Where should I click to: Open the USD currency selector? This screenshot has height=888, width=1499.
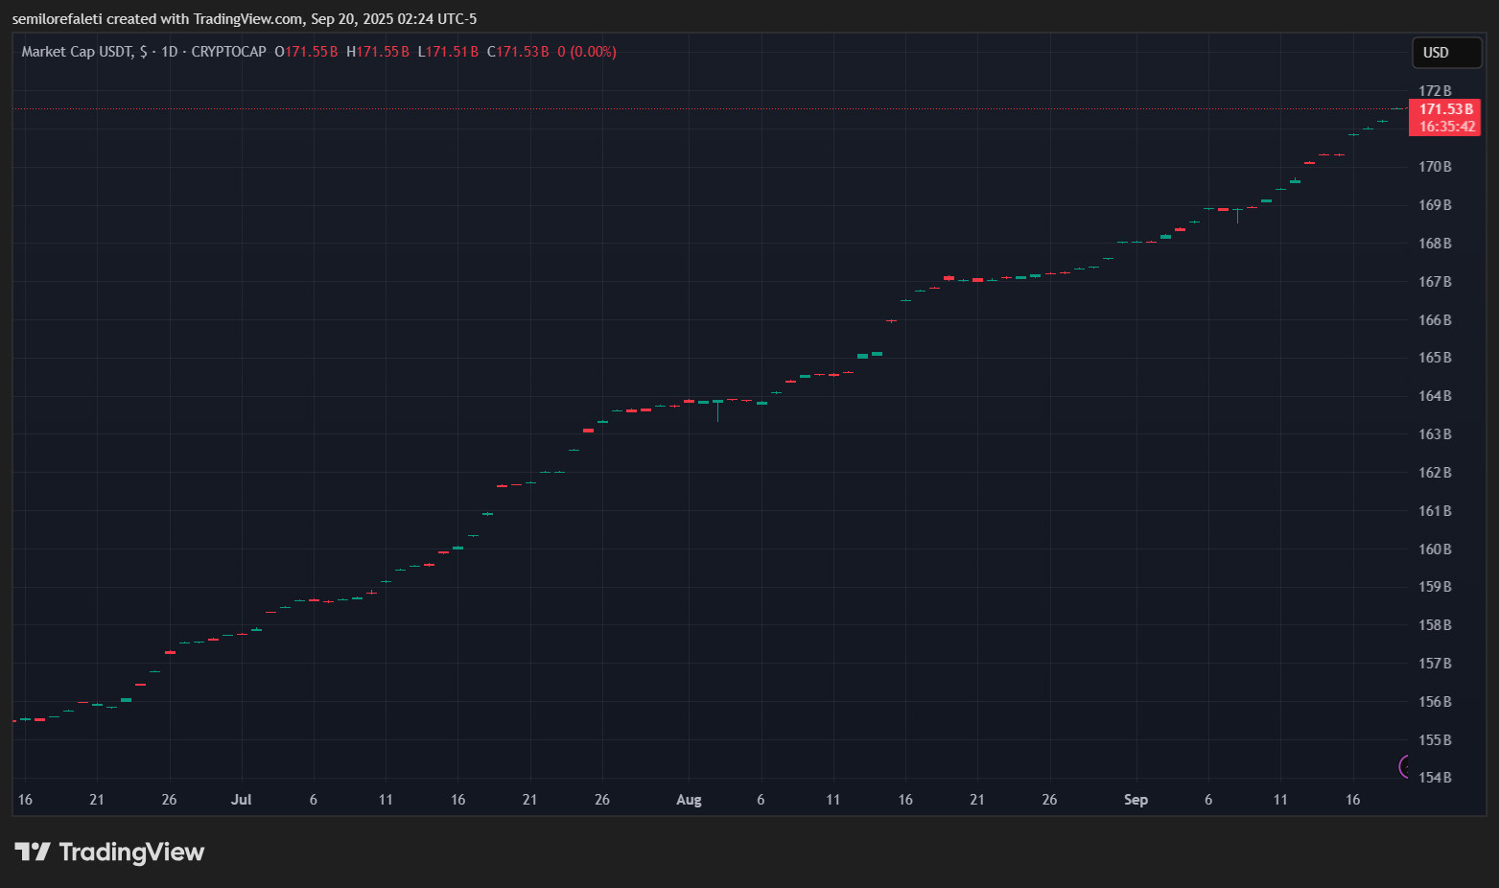(1446, 53)
